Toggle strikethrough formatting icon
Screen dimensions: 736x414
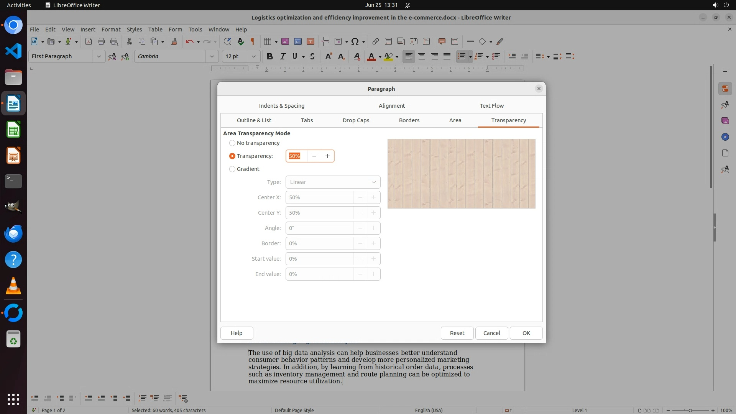click(x=312, y=56)
